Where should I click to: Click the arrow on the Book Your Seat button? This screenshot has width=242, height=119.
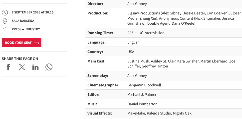(36, 43)
